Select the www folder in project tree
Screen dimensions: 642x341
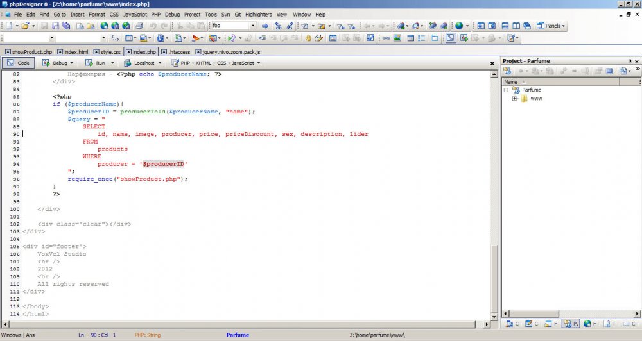pyautogui.click(x=536, y=99)
